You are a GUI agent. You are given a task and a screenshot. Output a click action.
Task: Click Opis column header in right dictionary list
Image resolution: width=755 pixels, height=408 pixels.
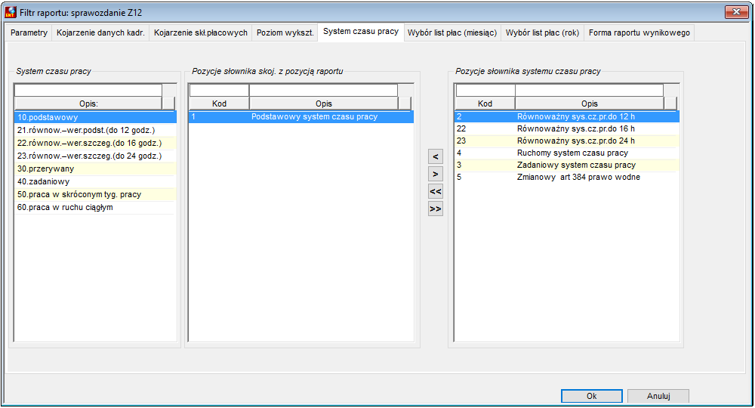click(590, 104)
